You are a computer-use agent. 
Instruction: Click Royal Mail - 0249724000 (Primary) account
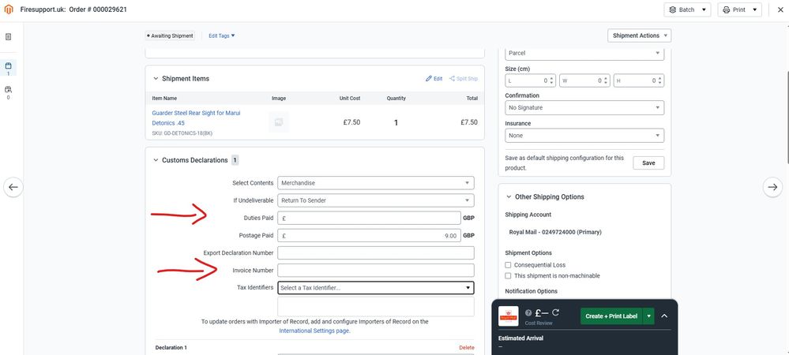(555, 232)
